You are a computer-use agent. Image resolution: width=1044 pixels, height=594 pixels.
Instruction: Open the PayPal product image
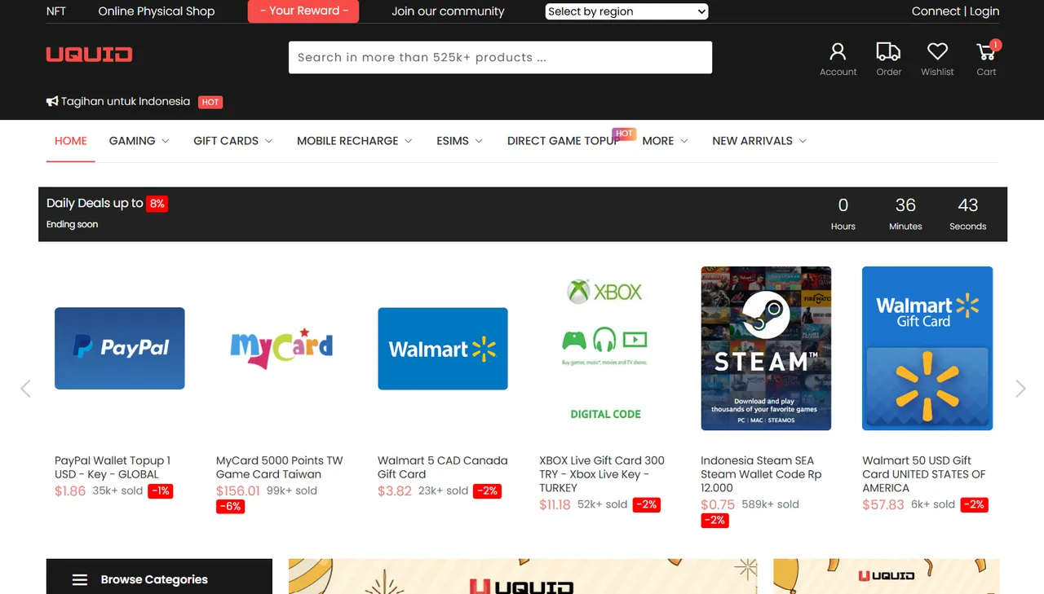coord(120,348)
